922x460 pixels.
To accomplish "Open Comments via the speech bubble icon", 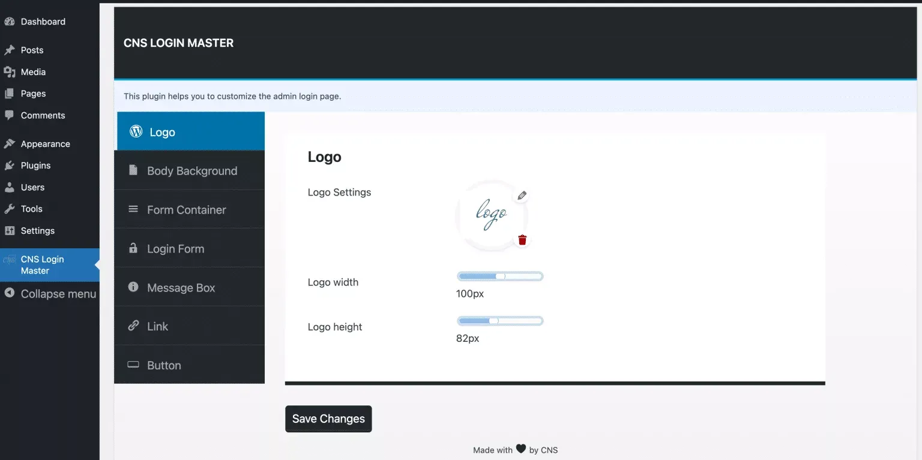I will [x=10, y=115].
